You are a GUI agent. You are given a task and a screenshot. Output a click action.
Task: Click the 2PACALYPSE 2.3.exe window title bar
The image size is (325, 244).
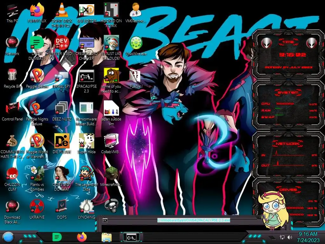click(x=193, y=220)
